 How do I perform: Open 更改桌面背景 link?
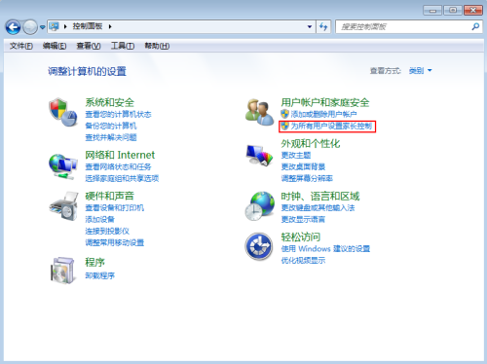tap(303, 166)
